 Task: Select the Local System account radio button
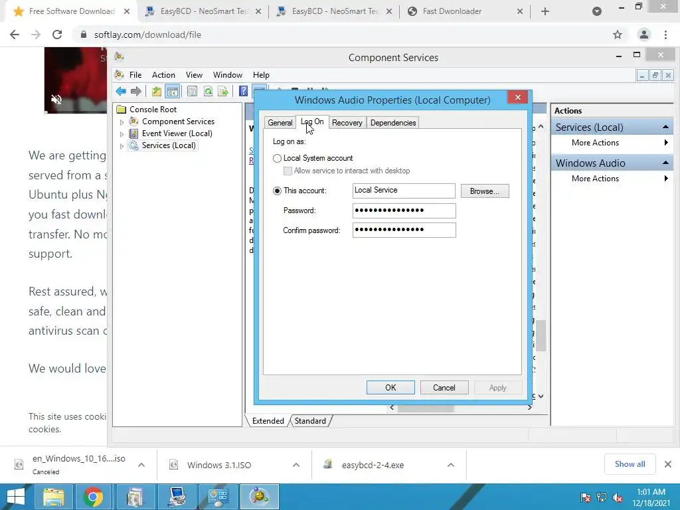(x=277, y=158)
